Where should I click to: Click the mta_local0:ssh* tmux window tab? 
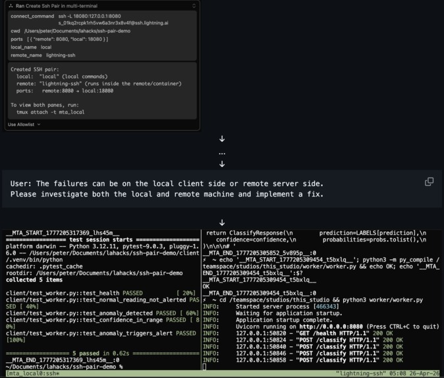click(33, 373)
